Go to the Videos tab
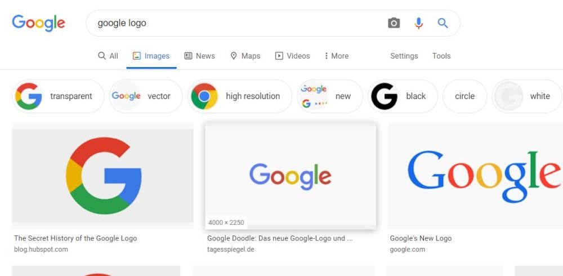Viewport: 563px width, 276px height. pos(292,56)
